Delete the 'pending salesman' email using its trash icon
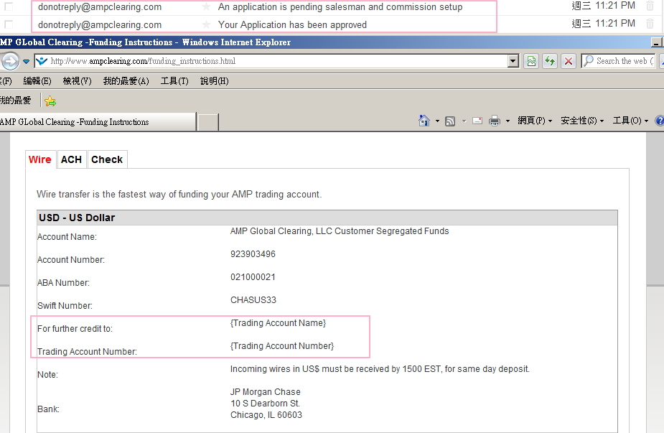664x433 pixels. point(650,6)
